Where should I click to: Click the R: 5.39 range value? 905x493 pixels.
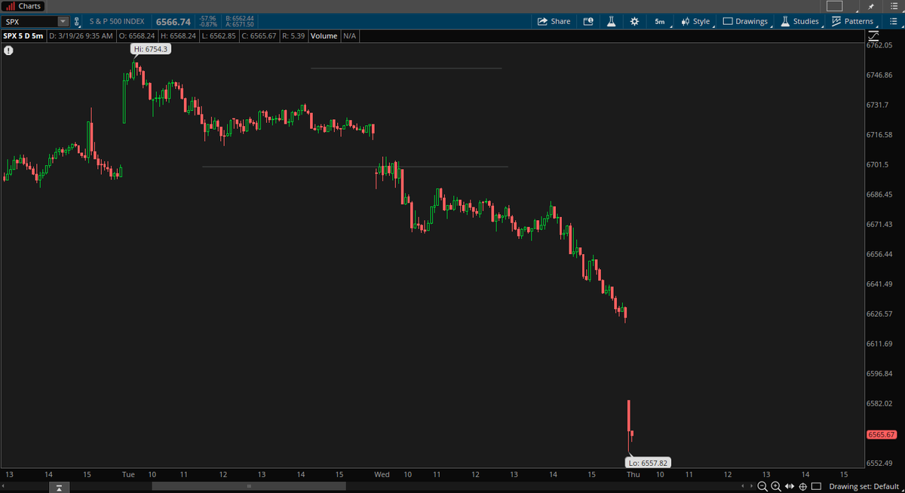coord(293,35)
